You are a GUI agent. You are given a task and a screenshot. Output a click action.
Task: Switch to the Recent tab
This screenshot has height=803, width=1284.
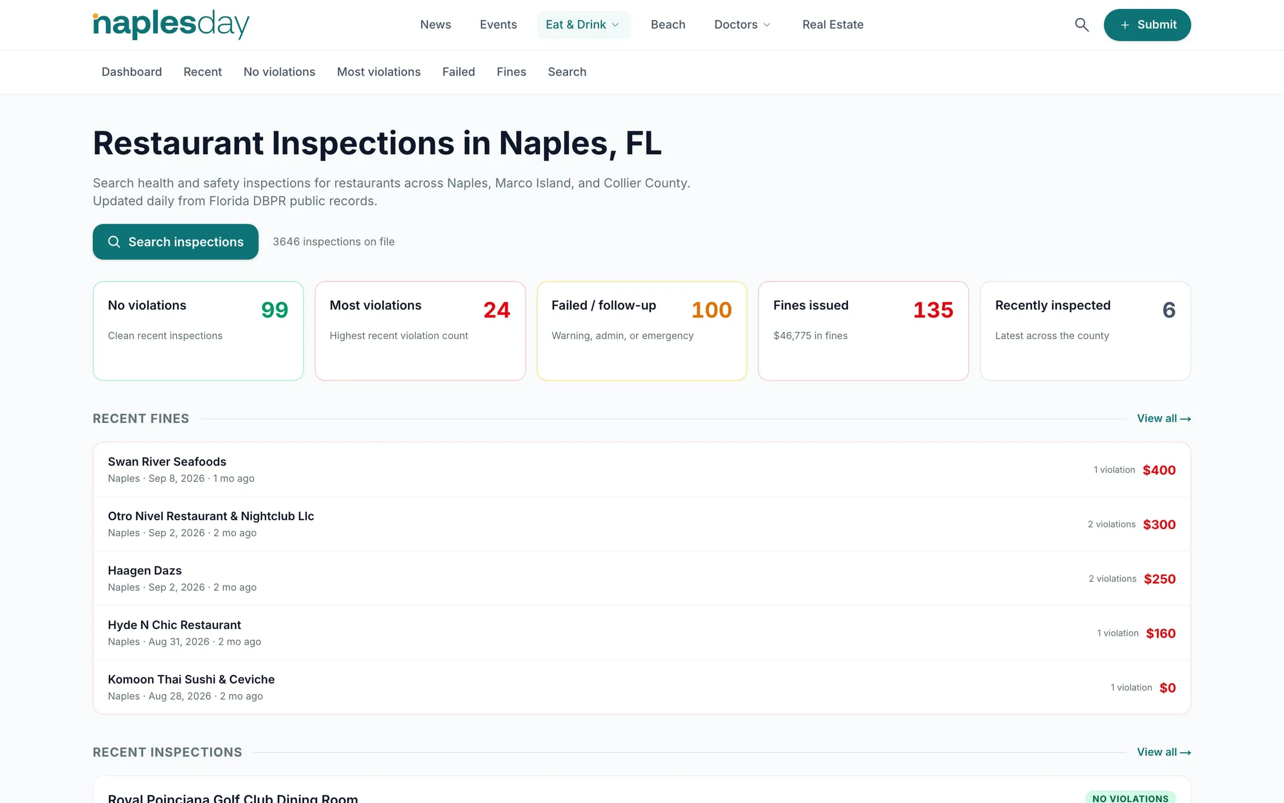[202, 72]
